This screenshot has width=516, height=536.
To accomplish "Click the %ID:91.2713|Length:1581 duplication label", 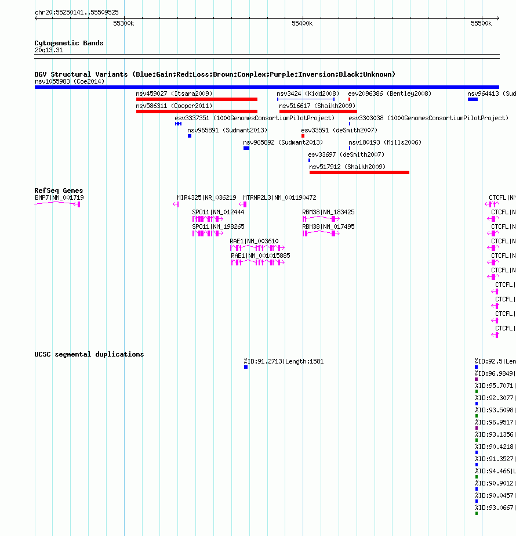I will 284,361.
